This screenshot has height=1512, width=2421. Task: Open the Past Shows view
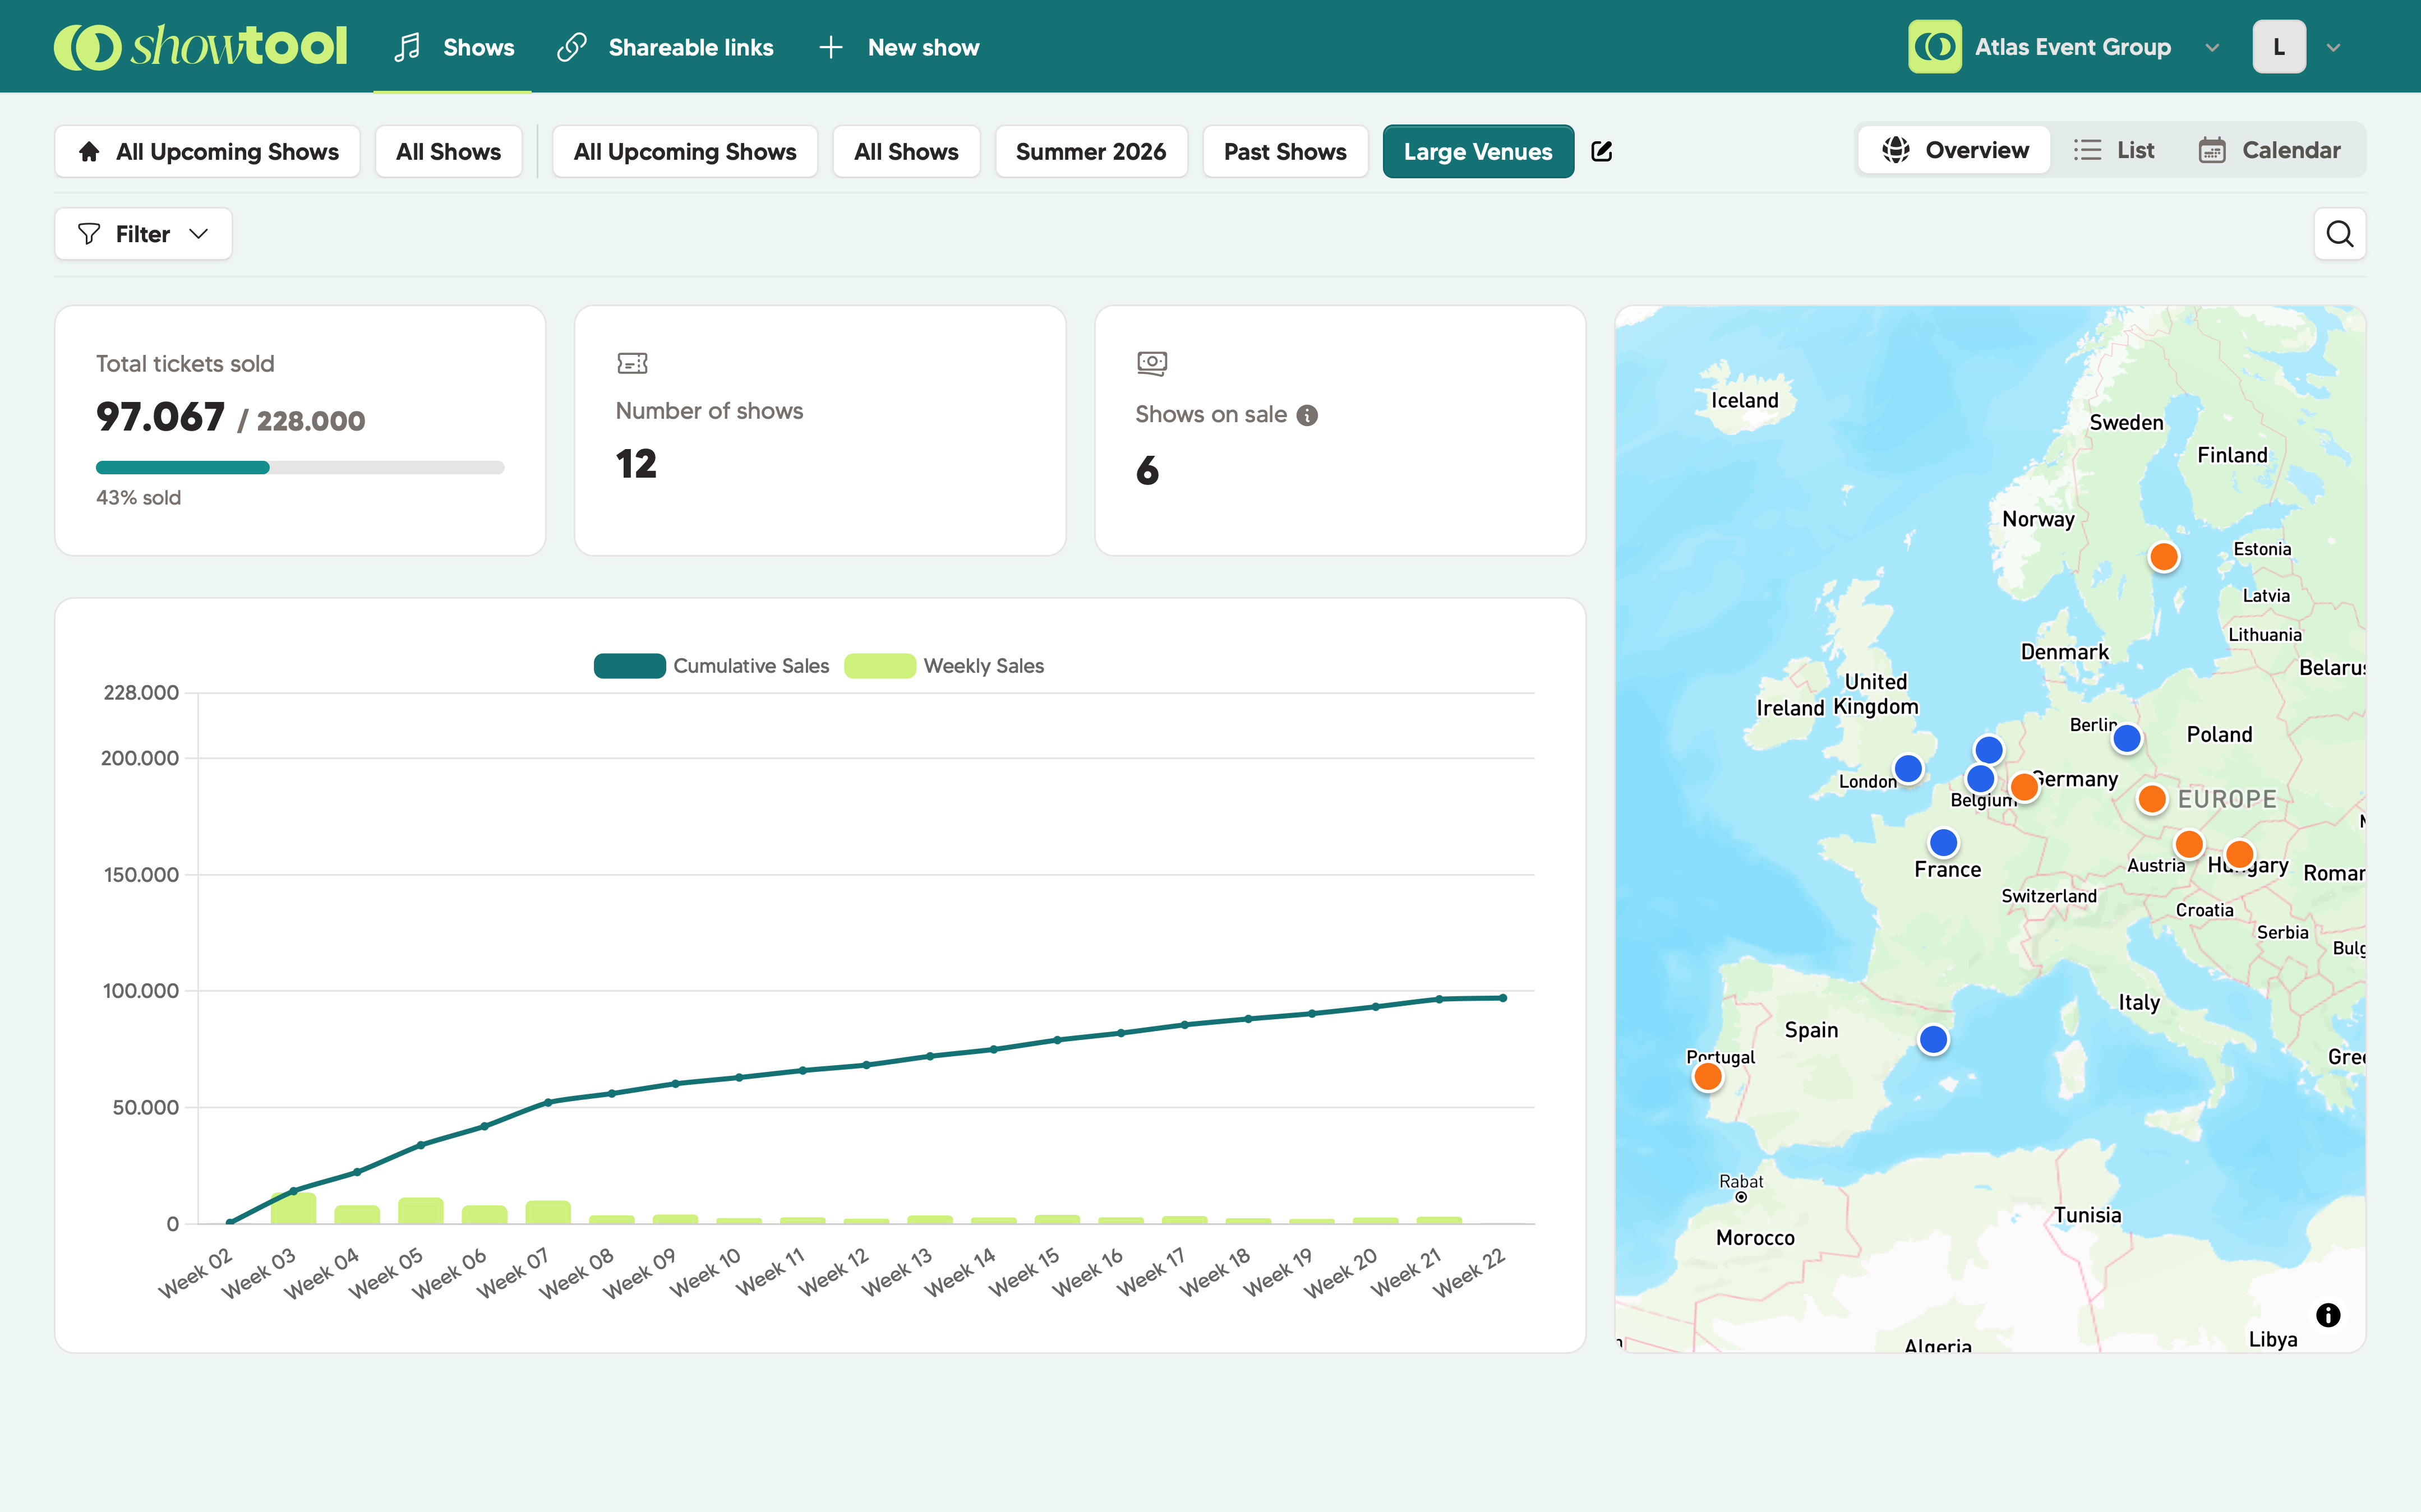click(x=1285, y=151)
